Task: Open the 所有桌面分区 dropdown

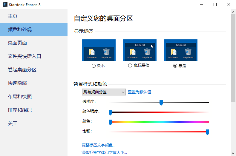Action: (104, 92)
